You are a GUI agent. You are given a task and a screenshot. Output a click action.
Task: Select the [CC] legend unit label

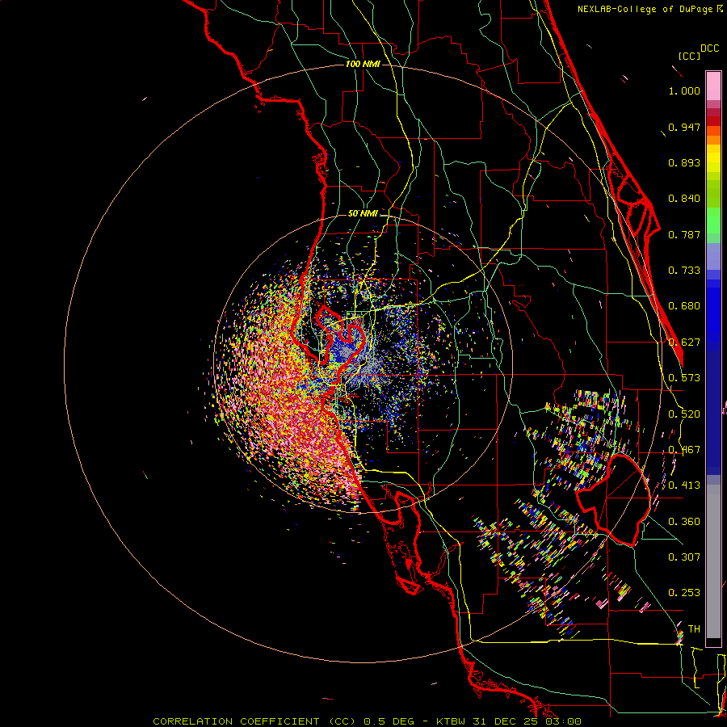click(x=689, y=56)
